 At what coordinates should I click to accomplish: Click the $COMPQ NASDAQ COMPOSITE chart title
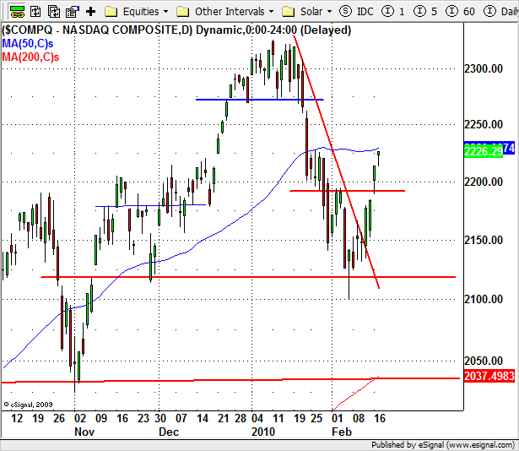(176, 30)
